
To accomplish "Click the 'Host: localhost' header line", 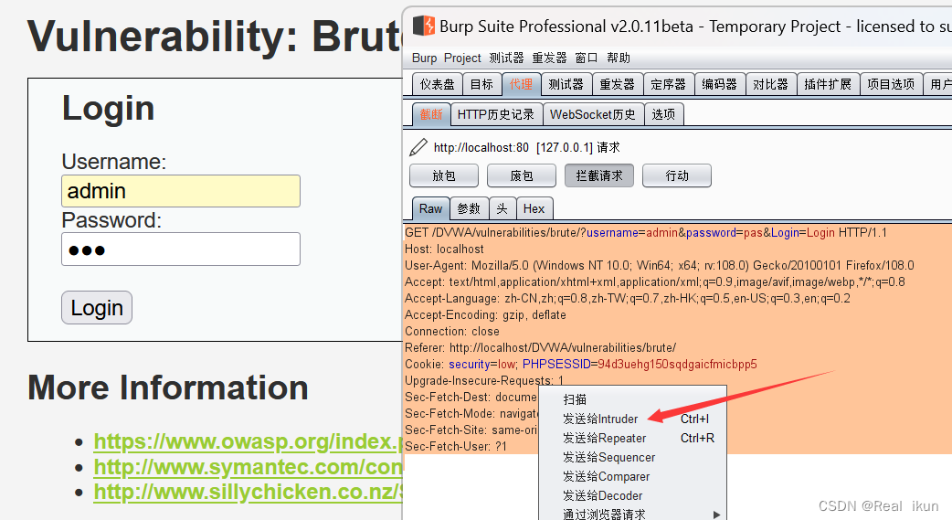I will click(x=444, y=249).
